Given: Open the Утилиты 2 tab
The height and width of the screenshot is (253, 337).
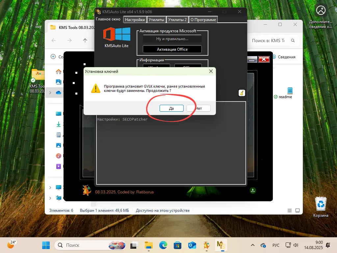Looking at the screenshot, I should 177,19.
